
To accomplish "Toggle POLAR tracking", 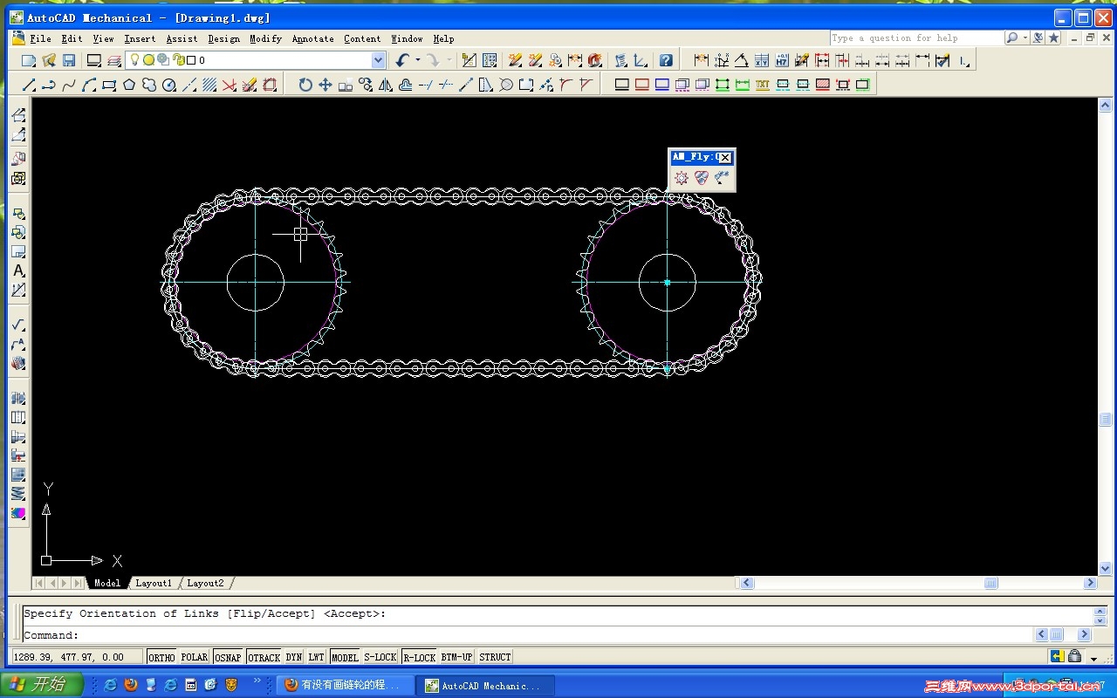I will pyautogui.click(x=194, y=657).
